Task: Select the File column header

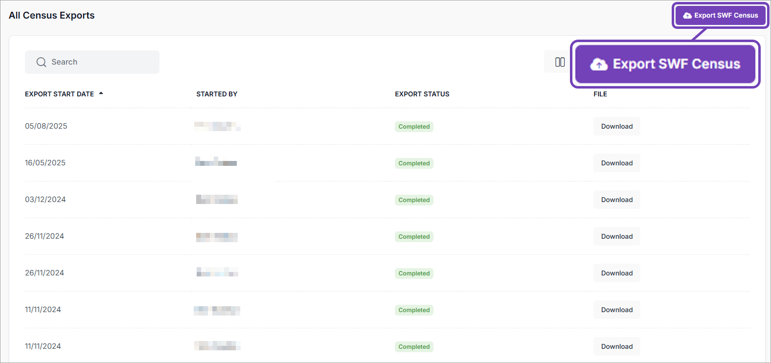Action: (600, 94)
